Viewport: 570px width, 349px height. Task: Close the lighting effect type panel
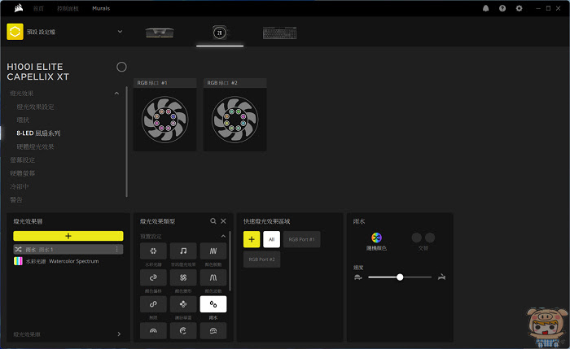pos(223,220)
